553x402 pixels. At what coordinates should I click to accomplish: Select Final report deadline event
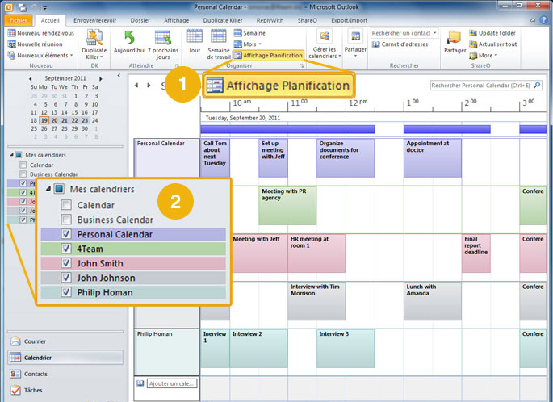[476, 253]
